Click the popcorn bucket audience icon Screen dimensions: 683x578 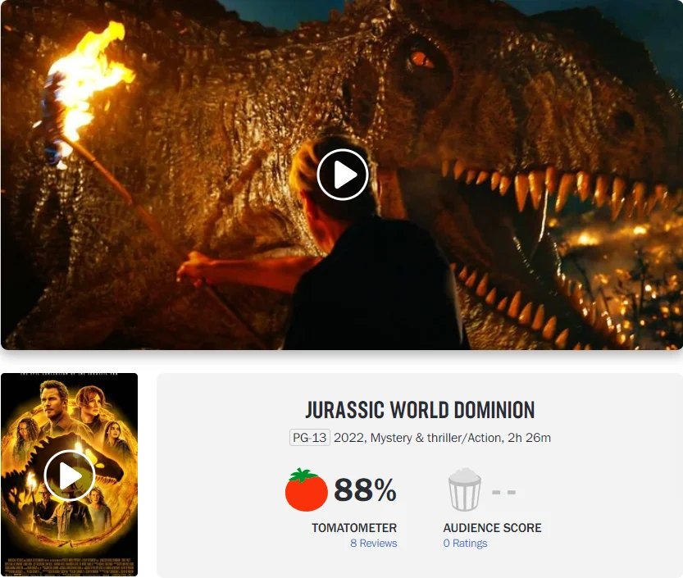click(x=465, y=489)
